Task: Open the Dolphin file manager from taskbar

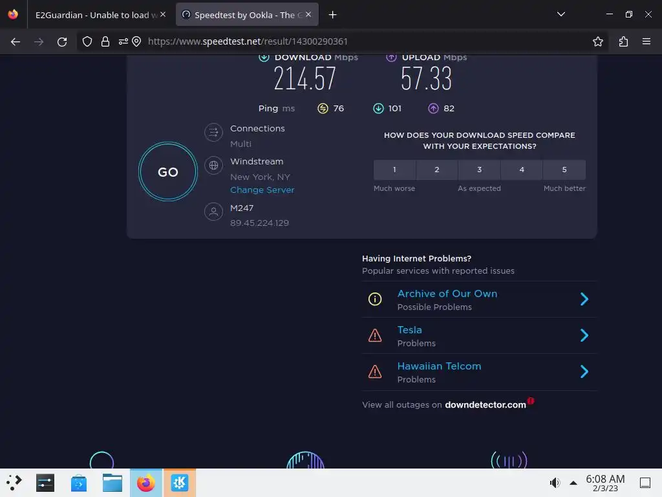Action: pyautogui.click(x=112, y=483)
